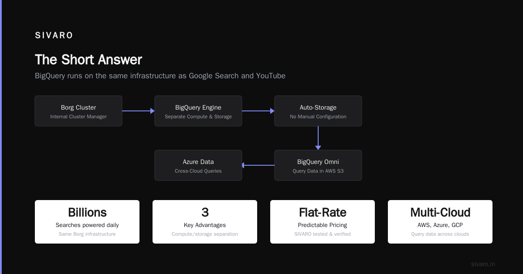Click 'Searches powered daily' text
This screenshot has width=523, height=274.
click(87, 225)
